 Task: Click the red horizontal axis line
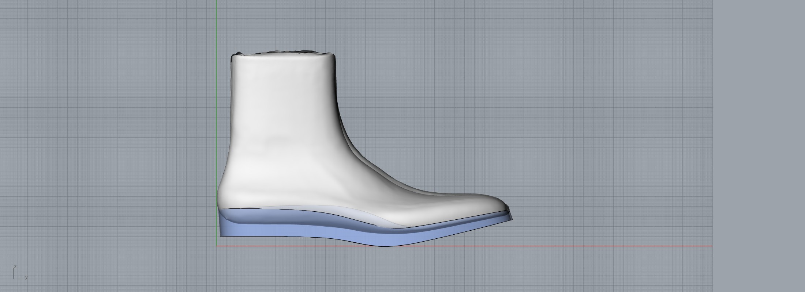pos(585,246)
